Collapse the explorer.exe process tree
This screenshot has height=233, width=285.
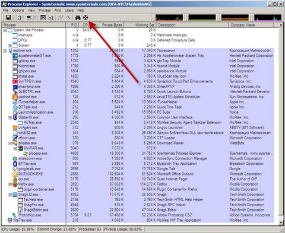5,51
